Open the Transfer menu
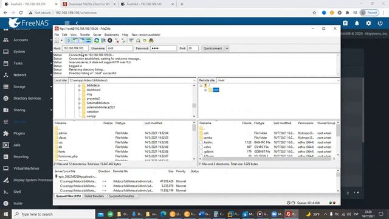Viewport: 389px width, 219px height. pos(85,35)
